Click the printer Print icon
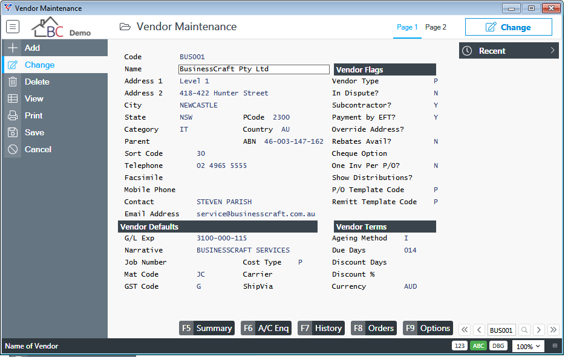Image resolution: width=568 pixels, height=357 pixels. [x=13, y=115]
